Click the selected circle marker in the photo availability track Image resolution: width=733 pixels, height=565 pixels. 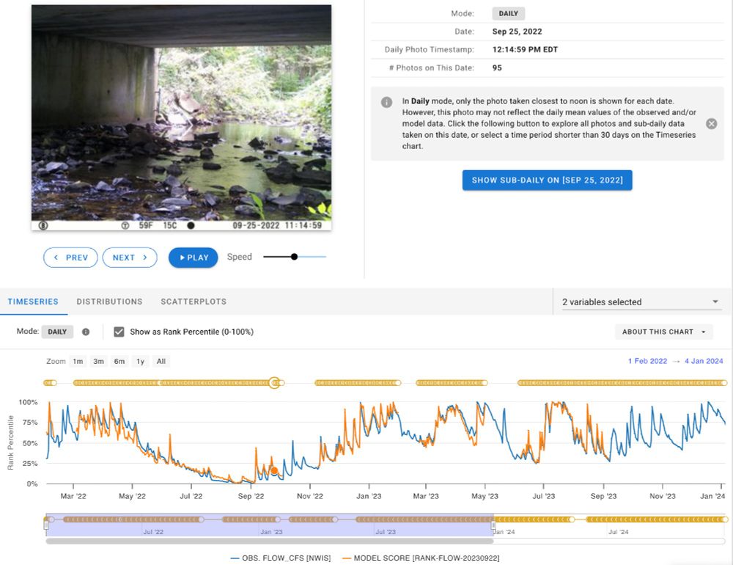pos(275,383)
